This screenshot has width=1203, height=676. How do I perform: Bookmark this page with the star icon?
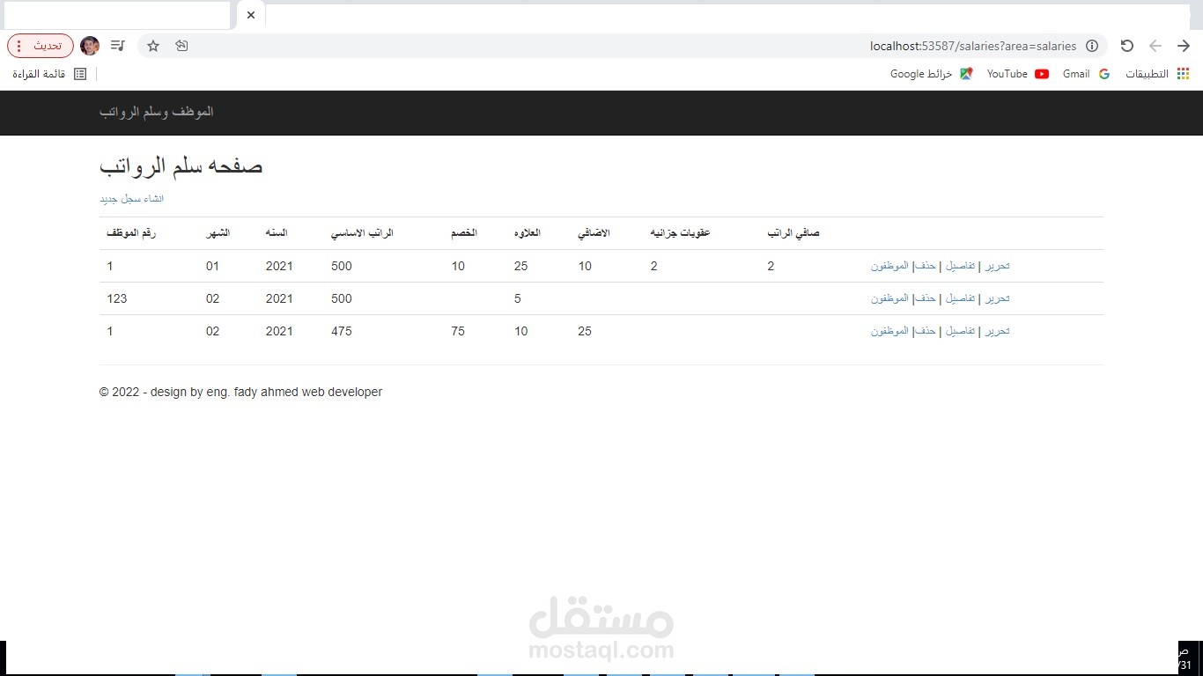pyautogui.click(x=153, y=46)
